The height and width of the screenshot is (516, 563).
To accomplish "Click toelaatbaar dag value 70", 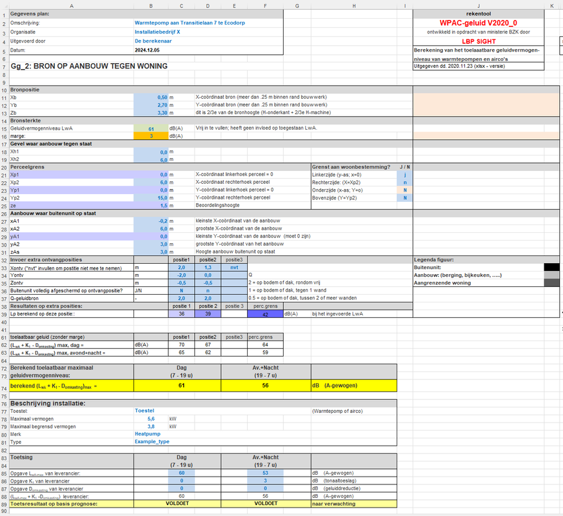I will (181, 344).
